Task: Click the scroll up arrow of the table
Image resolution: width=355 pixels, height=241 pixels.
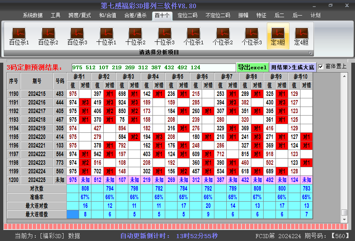Action: coord(344,76)
